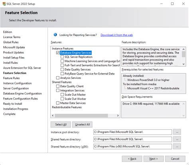
Task: Browse for instance root directory
Action: [177, 132]
